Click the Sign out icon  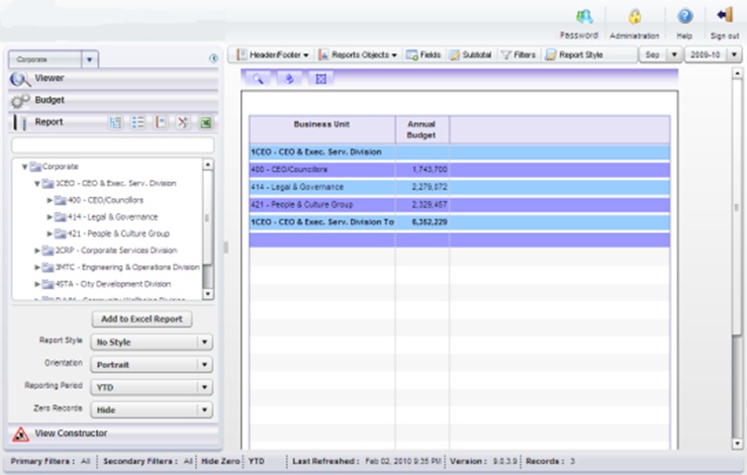coord(724,16)
